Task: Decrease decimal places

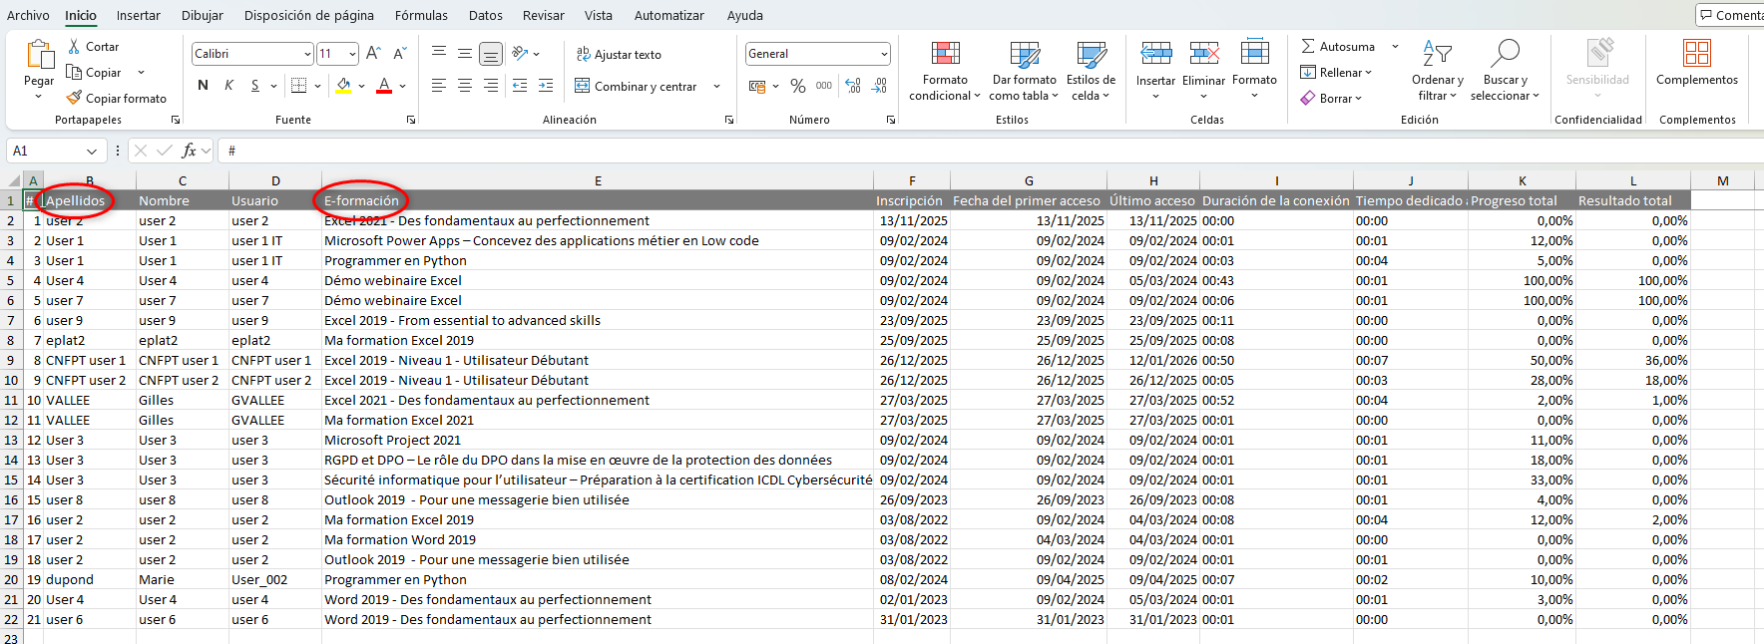Action: tap(879, 87)
